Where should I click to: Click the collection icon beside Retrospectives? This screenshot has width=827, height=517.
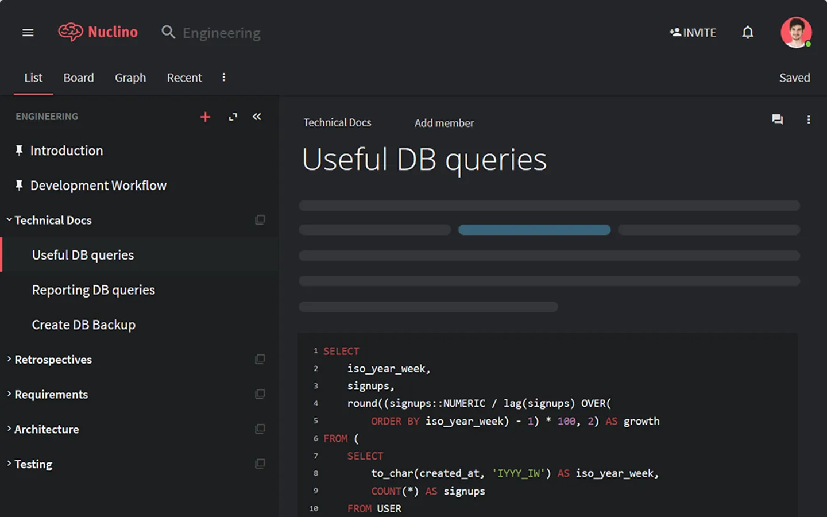click(260, 359)
